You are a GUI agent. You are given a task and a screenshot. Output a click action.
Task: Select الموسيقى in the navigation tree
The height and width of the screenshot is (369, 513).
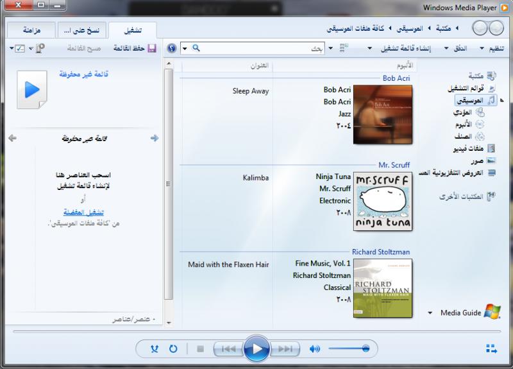pyautogui.click(x=476, y=100)
